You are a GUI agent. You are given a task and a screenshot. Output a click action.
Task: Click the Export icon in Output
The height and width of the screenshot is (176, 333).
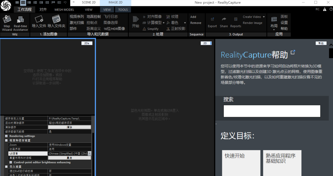[212, 22]
